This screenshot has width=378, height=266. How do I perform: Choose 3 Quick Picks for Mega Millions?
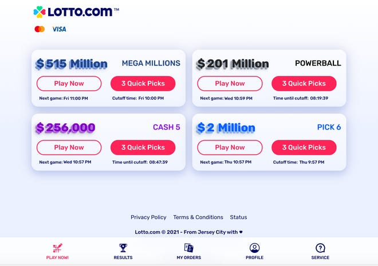[143, 83]
